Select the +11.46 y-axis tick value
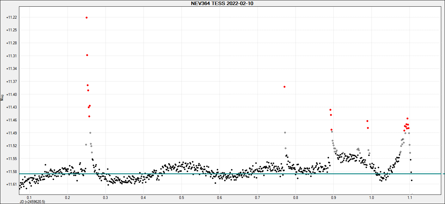The image size is (445, 204). click(12, 120)
